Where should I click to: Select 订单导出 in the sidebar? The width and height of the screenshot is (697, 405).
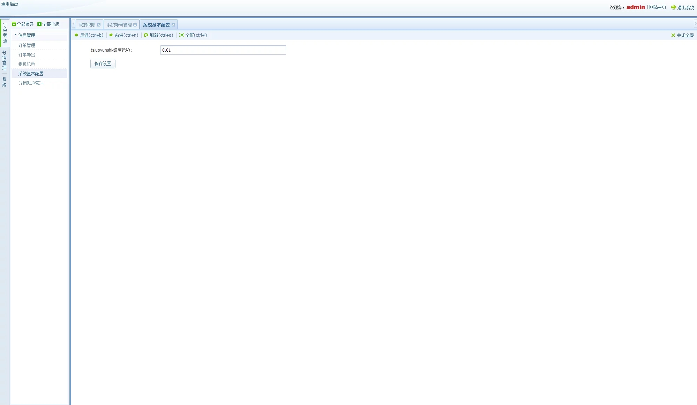[27, 55]
